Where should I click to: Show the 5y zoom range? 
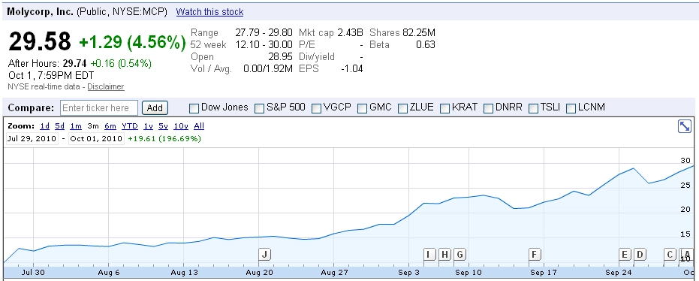coord(163,126)
